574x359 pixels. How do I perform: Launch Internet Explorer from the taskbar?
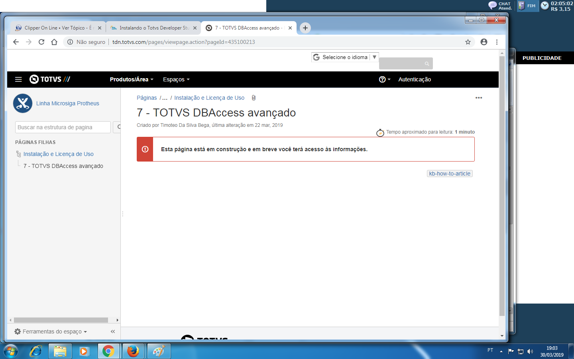tap(35, 351)
